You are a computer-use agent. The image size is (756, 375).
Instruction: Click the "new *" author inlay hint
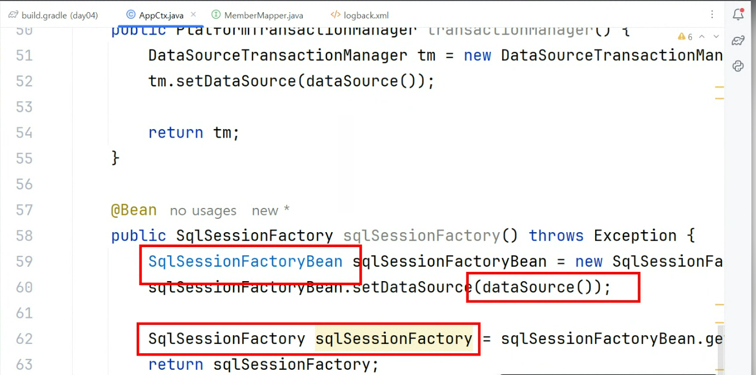coord(270,211)
